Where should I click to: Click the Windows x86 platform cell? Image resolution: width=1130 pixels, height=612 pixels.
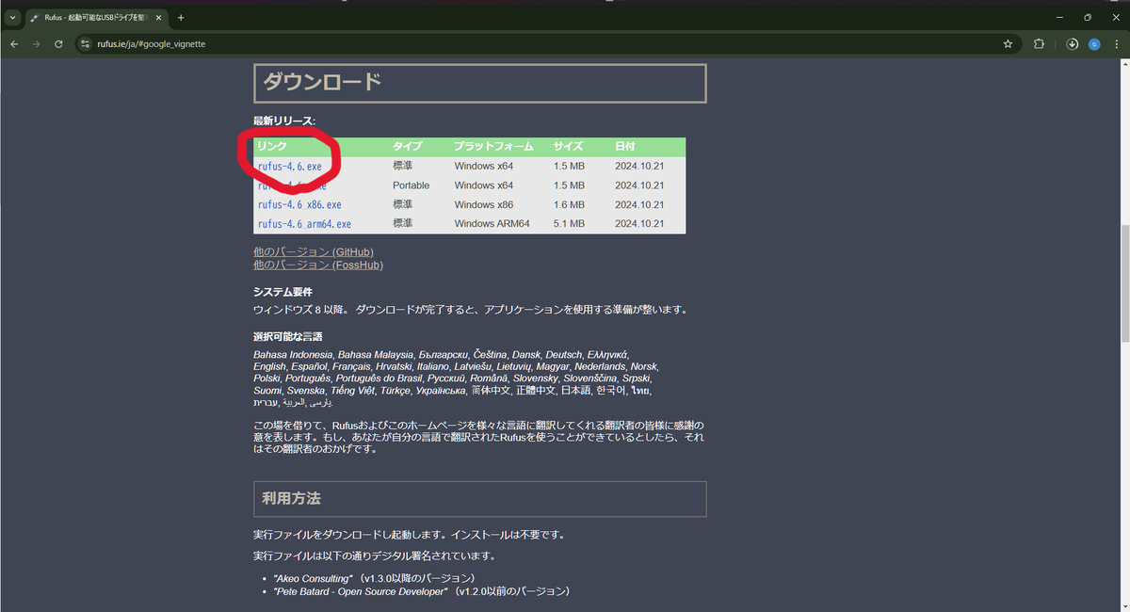pyautogui.click(x=483, y=204)
